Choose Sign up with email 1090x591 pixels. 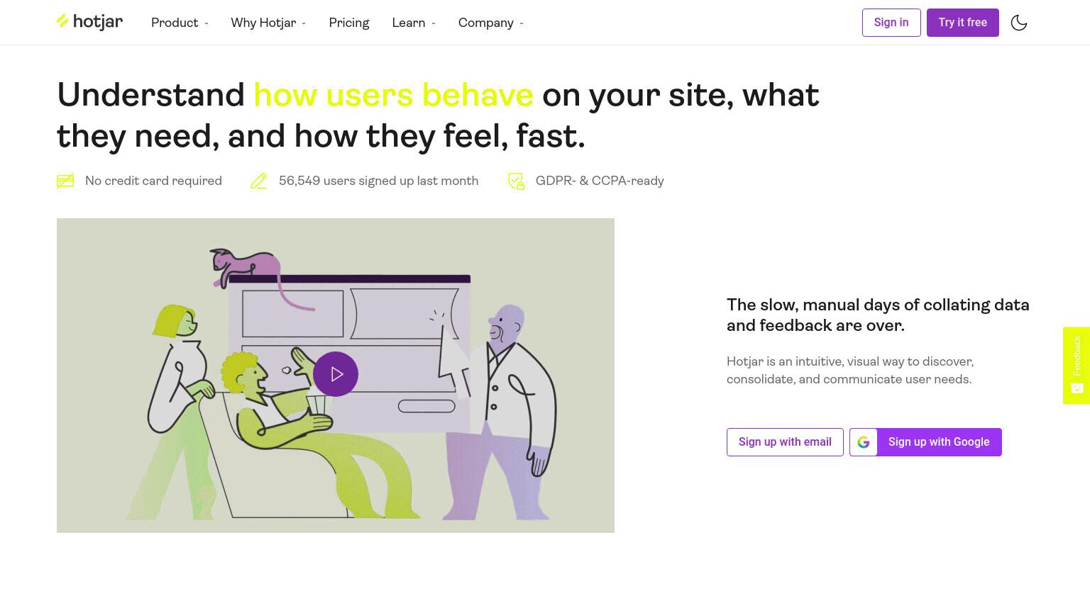coord(785,442)
